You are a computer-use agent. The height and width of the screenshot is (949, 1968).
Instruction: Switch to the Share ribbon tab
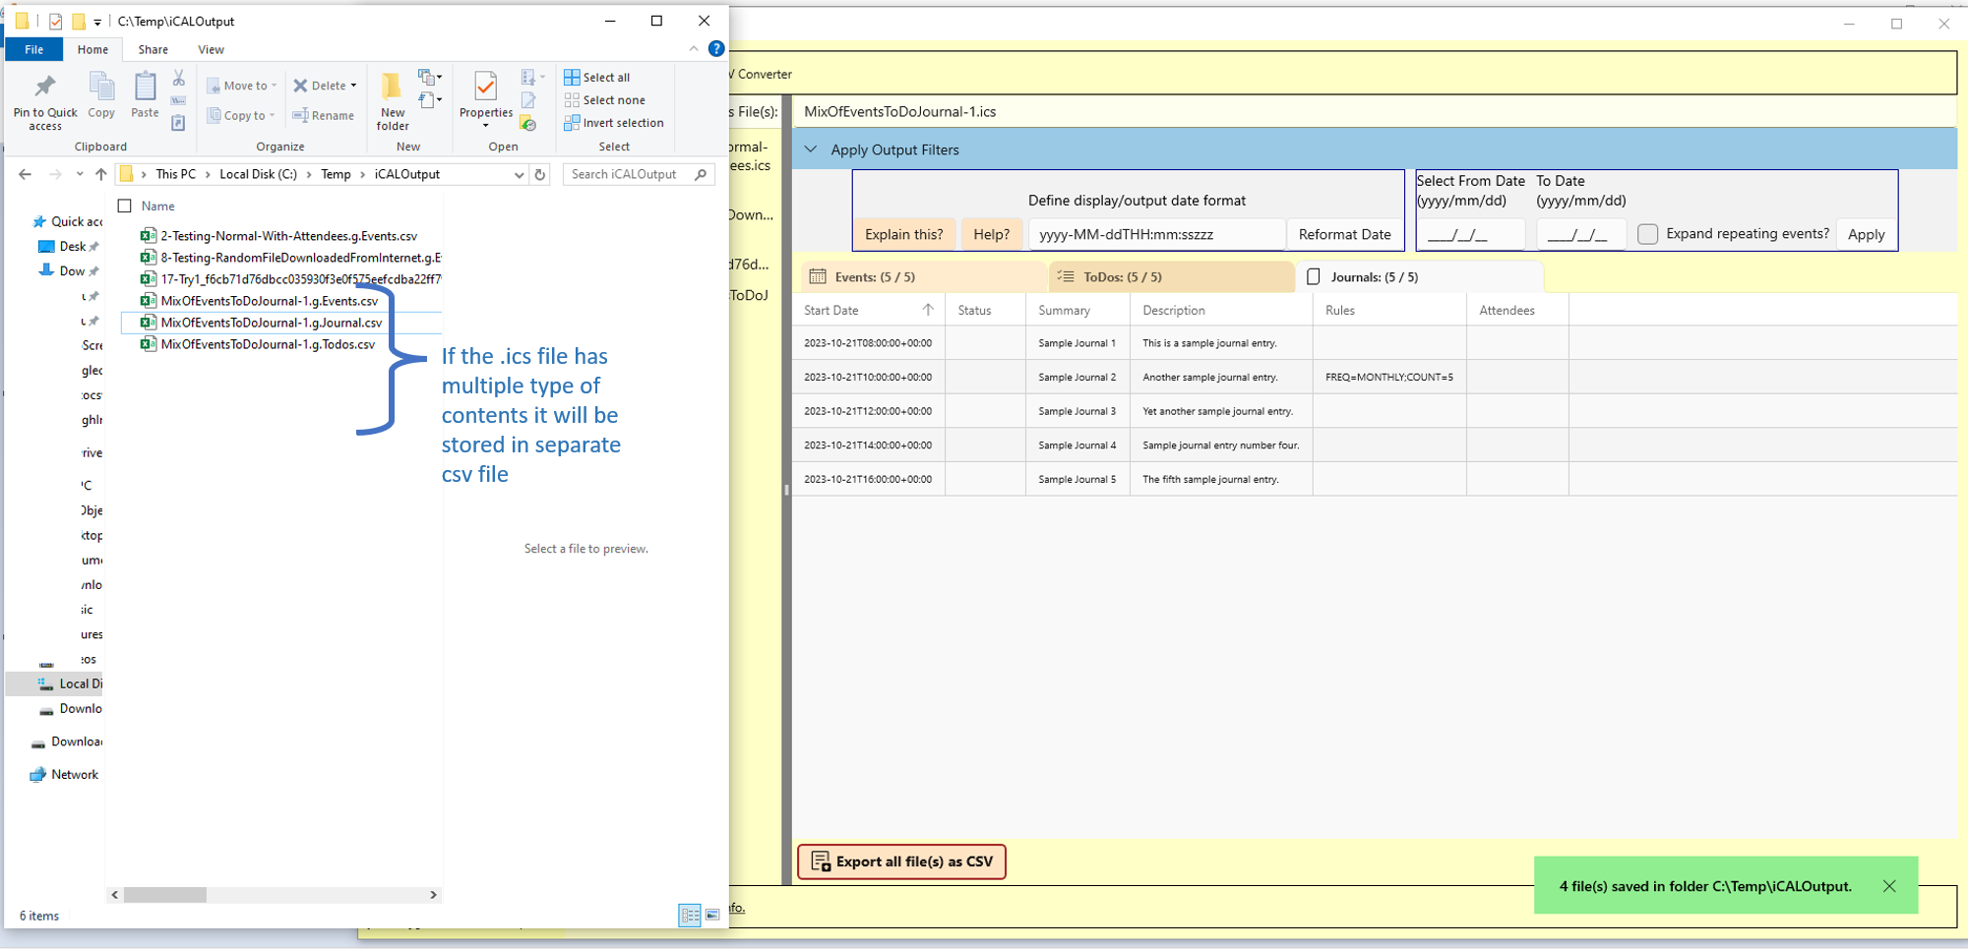pos(153,49)
